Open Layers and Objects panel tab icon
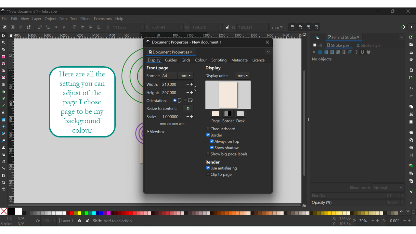 [x=318, y=37]
